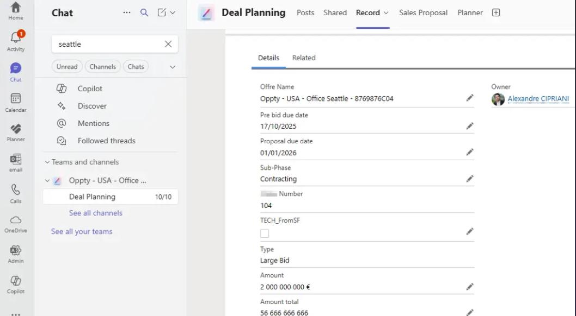This screenshot has width=576, height=316.
Task: Expand the filter chips chevron
Action: pos(173,67)
